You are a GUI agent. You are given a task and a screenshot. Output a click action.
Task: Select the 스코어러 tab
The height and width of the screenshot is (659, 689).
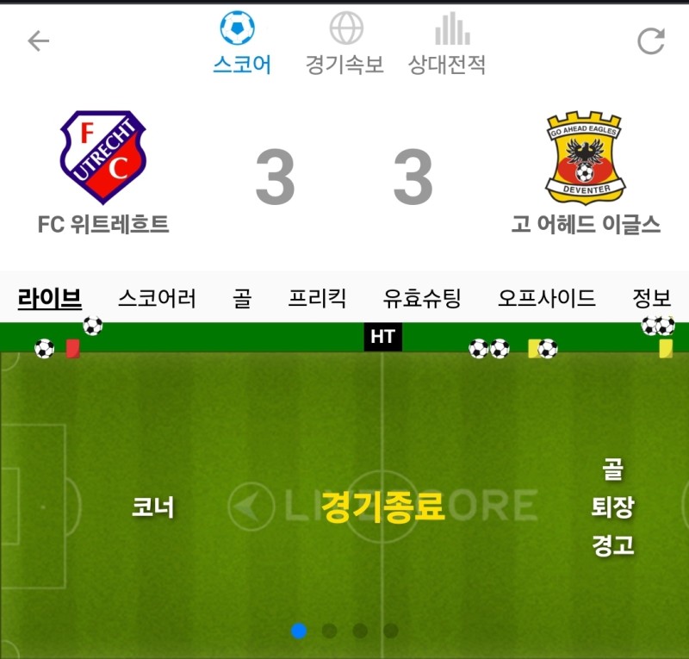[157, 299]
